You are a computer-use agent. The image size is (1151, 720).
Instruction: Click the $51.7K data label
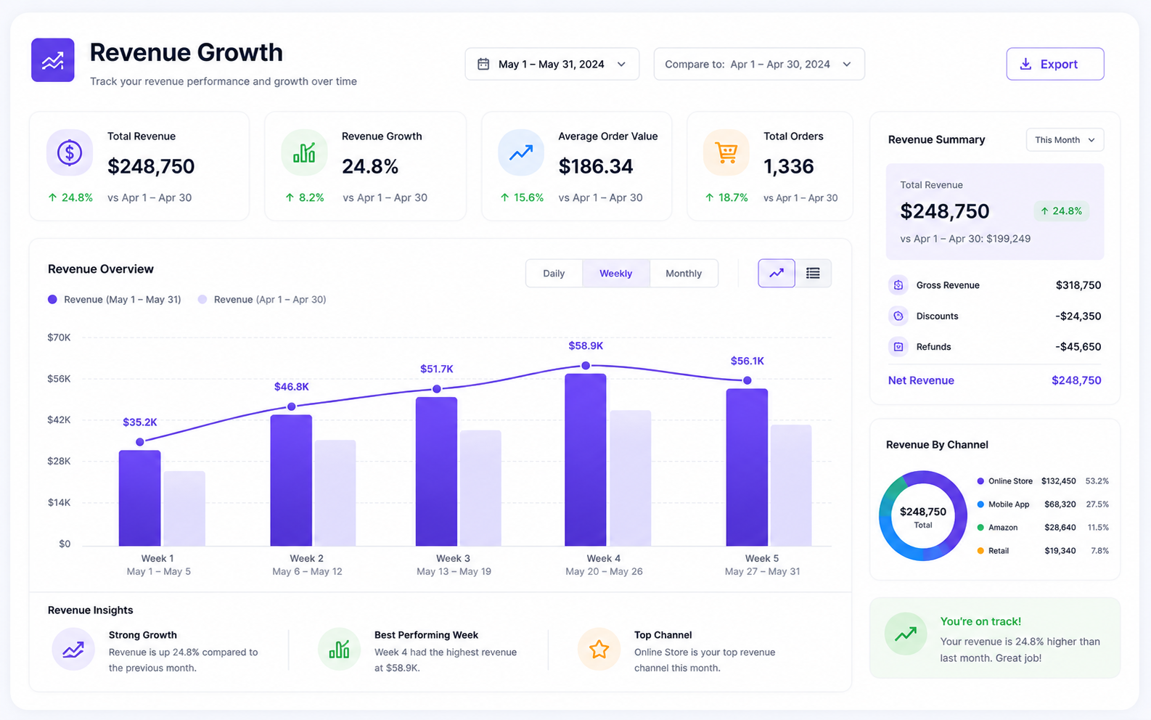coord(437,369)
